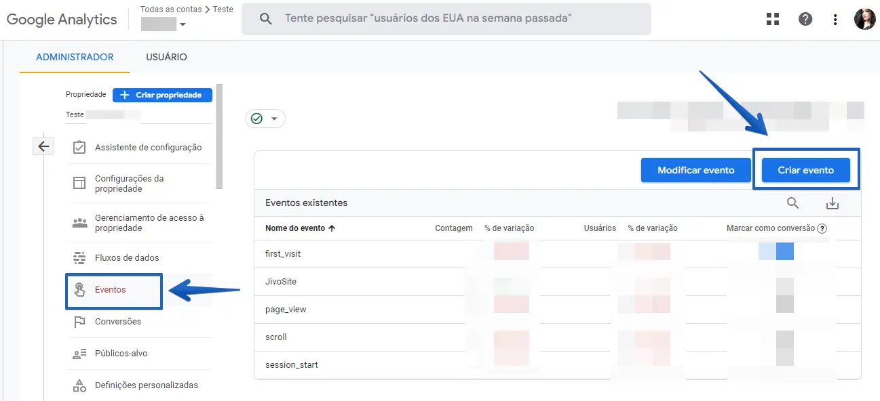Click the Modificar evento button
880x401 pixels.
coord(695,170)
